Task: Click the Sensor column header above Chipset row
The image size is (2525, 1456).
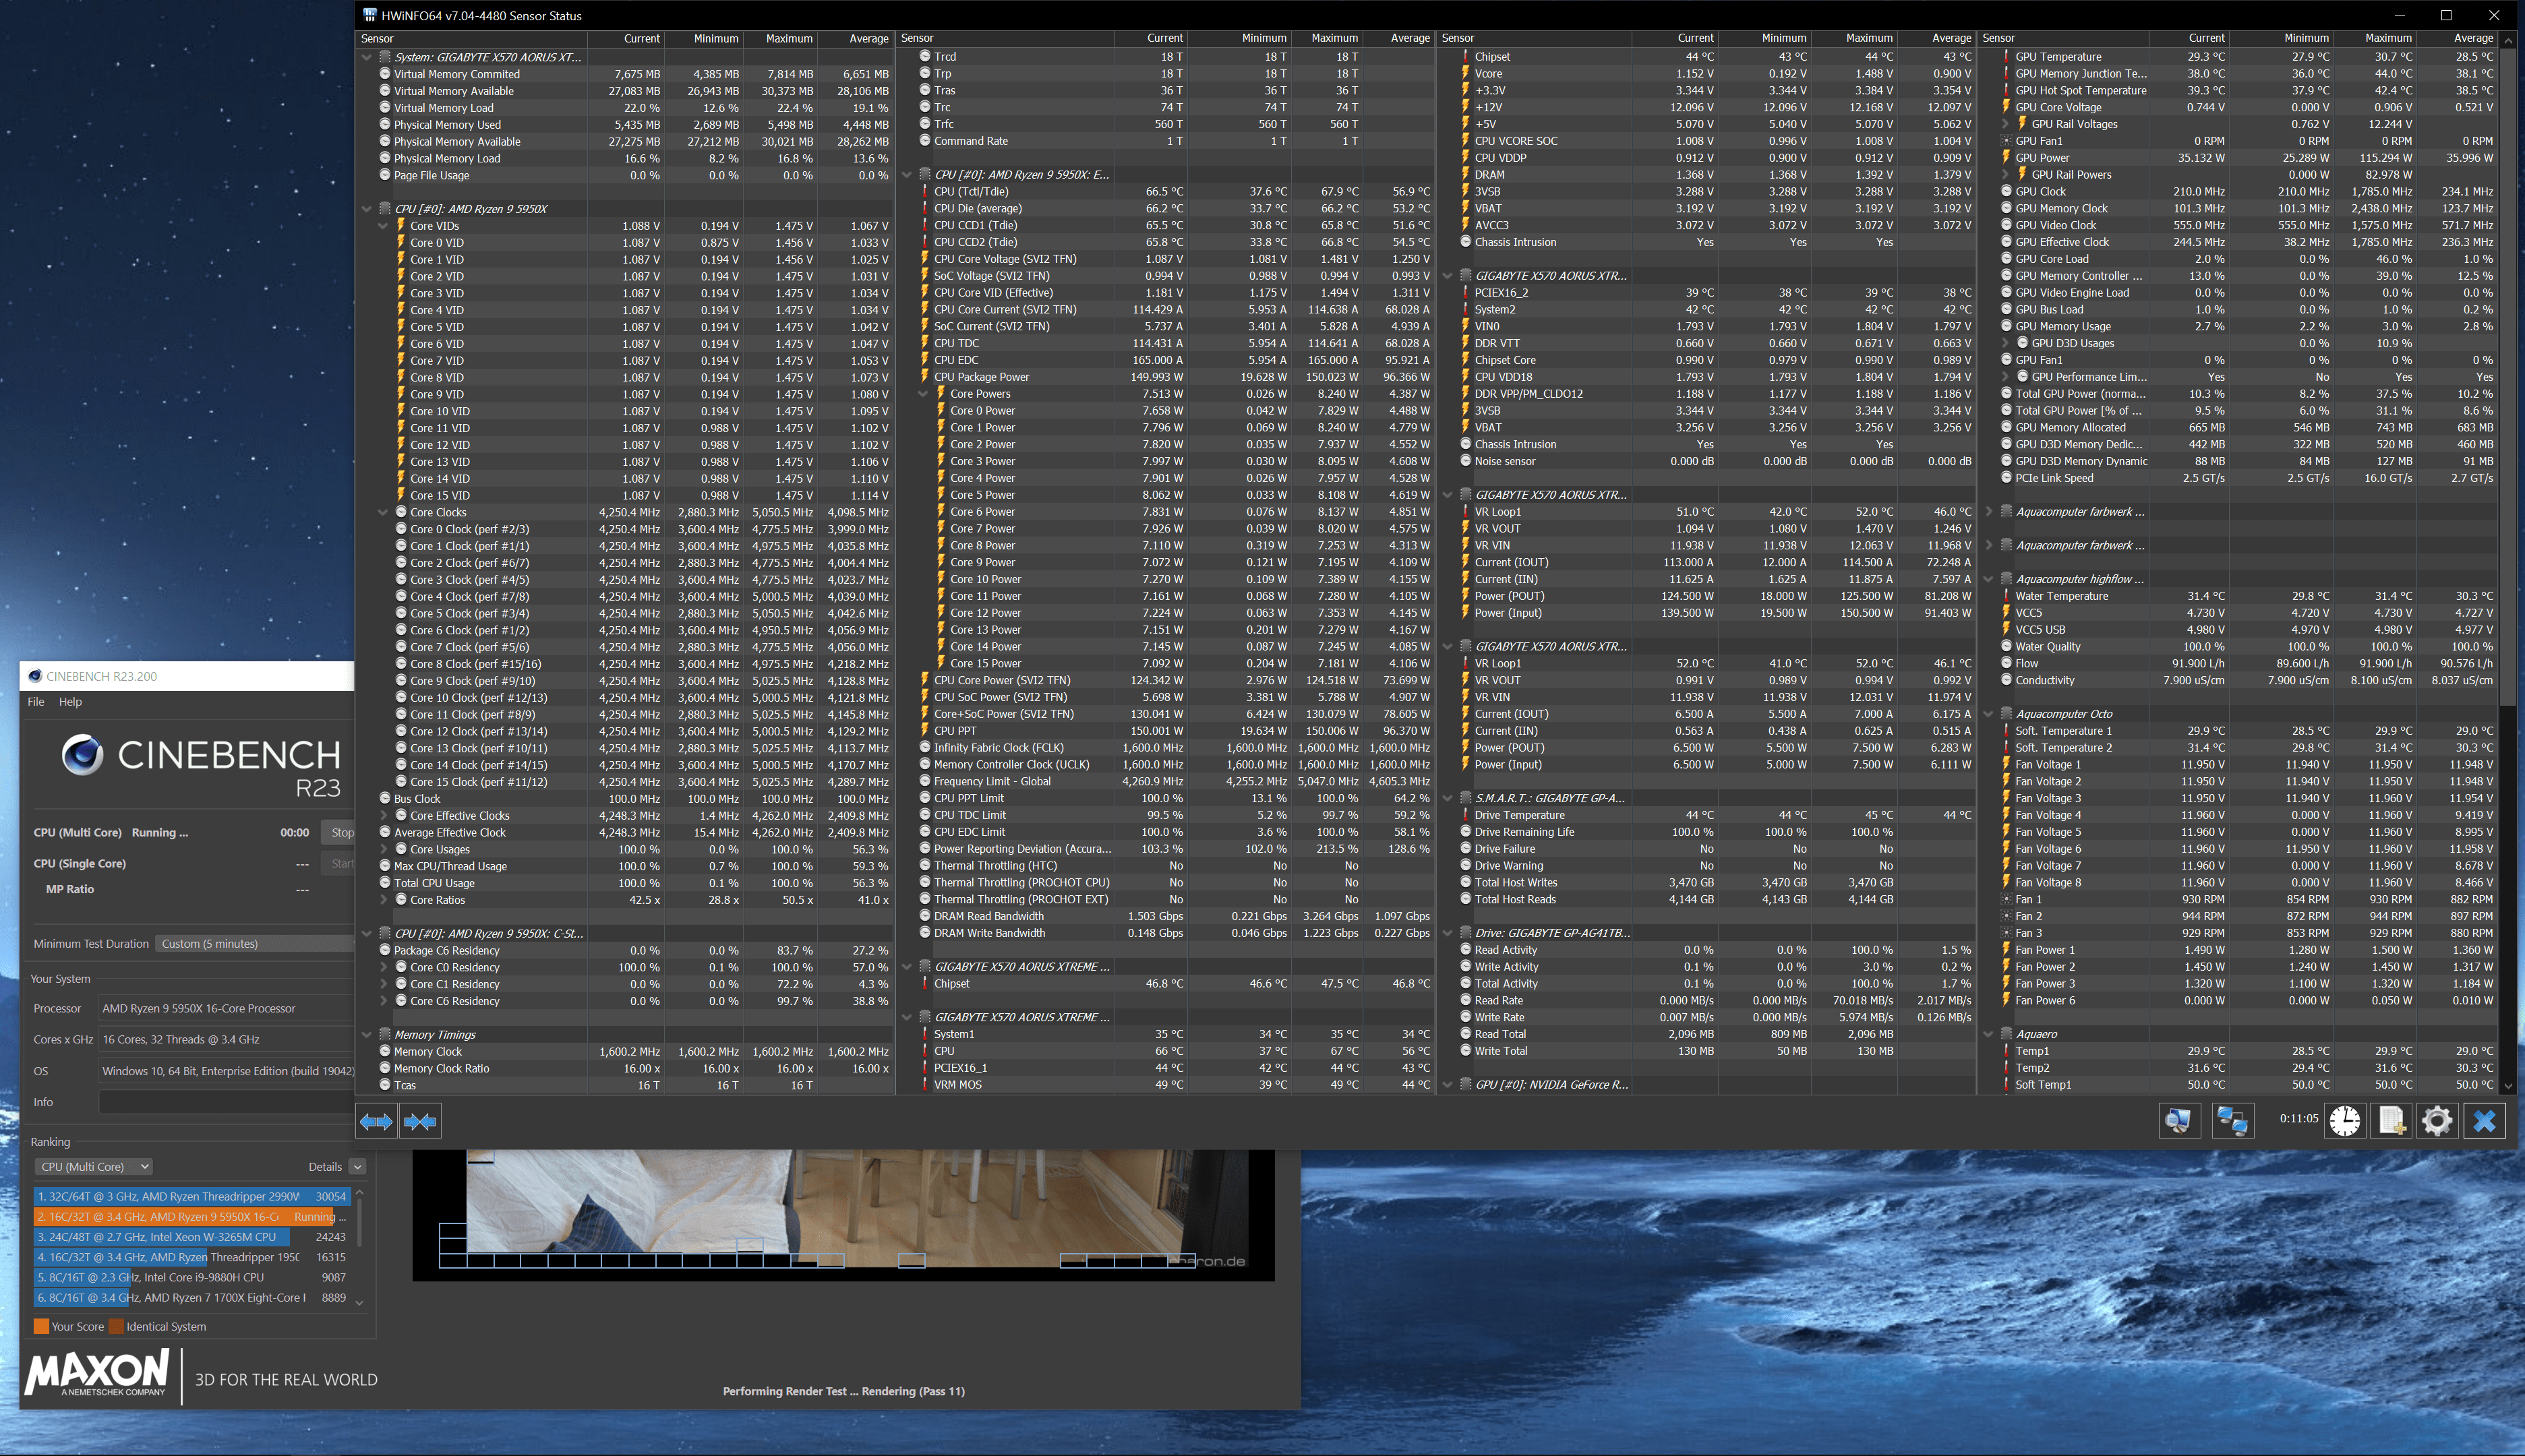Action: point(1535,38)
